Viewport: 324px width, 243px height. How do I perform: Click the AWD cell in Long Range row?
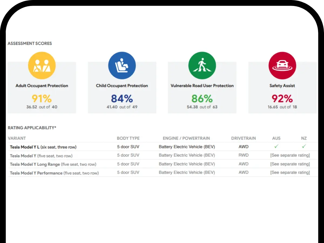tap(244, 164)
